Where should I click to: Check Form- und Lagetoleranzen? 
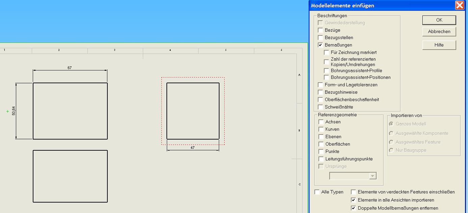coord(320,85)
